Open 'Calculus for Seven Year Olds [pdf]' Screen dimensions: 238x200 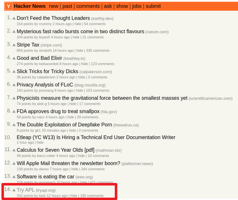(x=55, y=150)
